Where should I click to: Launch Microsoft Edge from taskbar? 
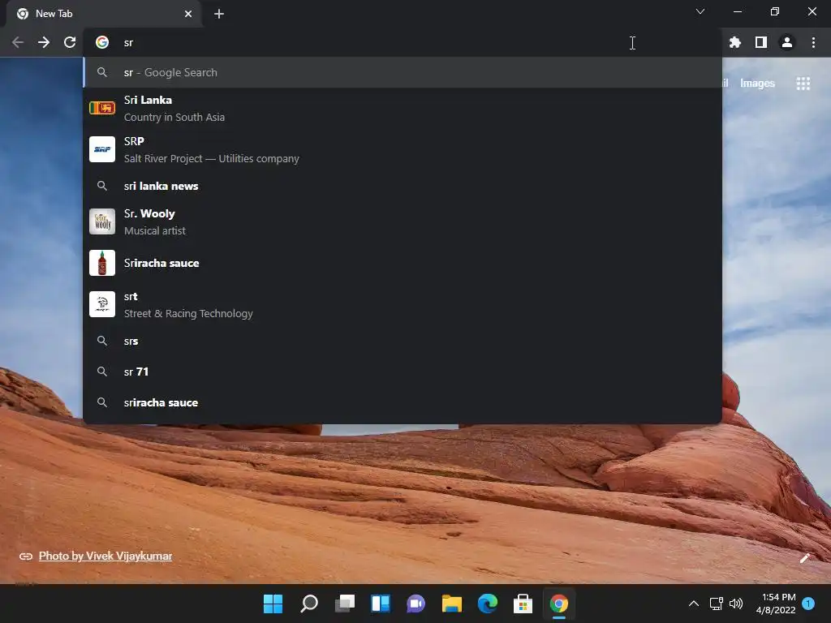pyautogui.click(x=488, y=604)
